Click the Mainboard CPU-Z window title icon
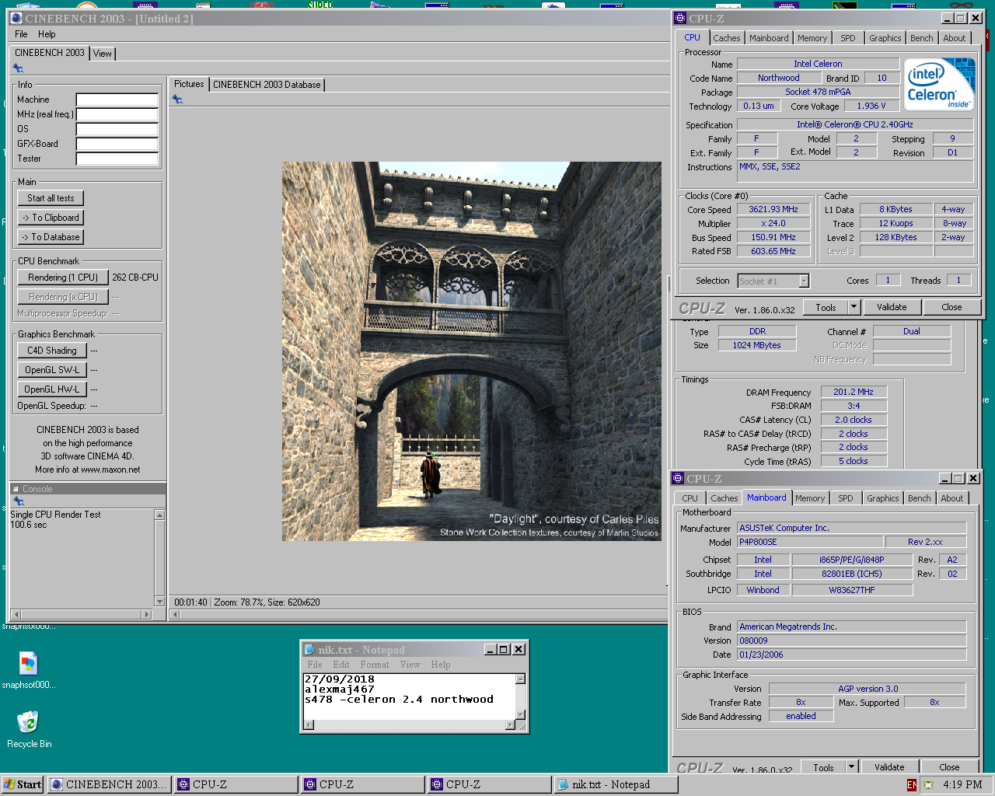 pos(678,479)
